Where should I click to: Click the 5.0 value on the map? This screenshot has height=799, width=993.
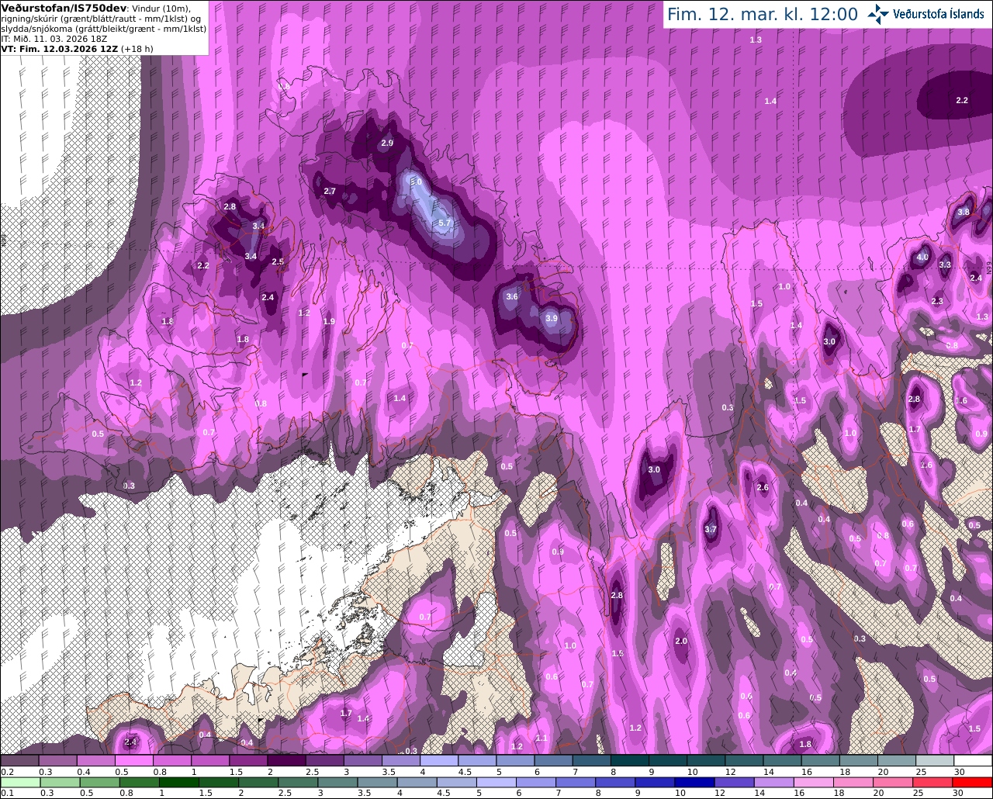[x=417, y=182]
